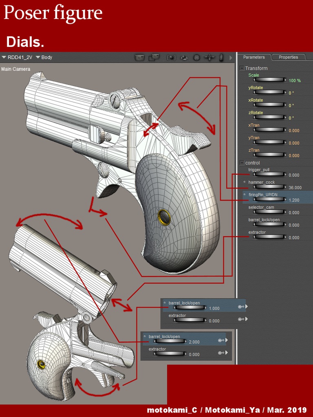The image size is (313, 417).
Task: Adjust the xTran dial
Action: (270, 130)
